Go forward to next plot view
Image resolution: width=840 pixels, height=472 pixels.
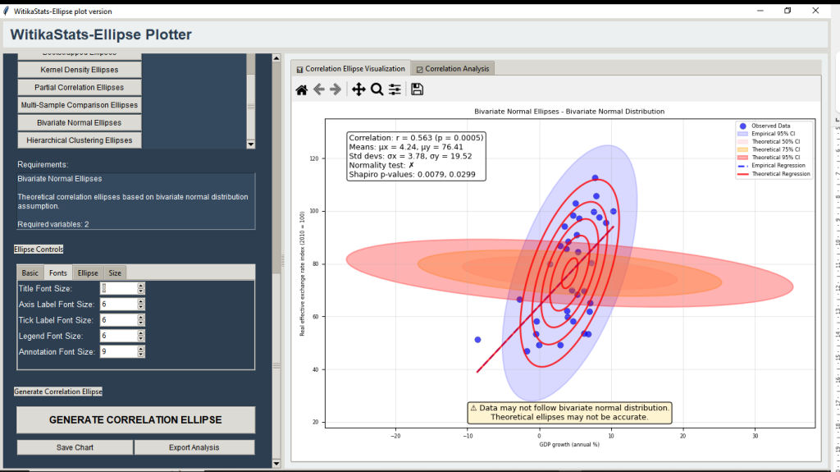336,89
